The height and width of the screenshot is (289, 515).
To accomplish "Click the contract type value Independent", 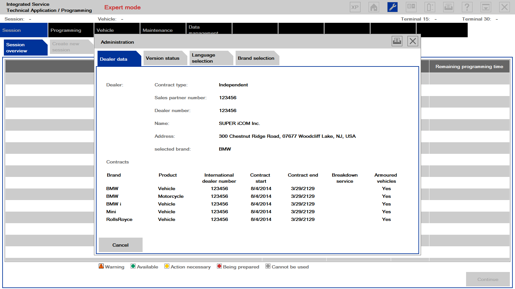I will point(233,85).
